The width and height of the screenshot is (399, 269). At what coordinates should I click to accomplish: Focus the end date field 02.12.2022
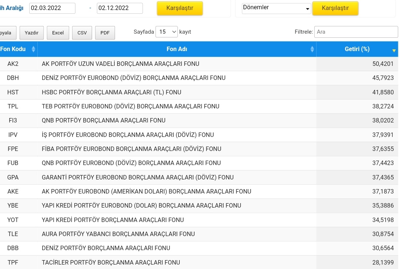click(x=120, y=8)
